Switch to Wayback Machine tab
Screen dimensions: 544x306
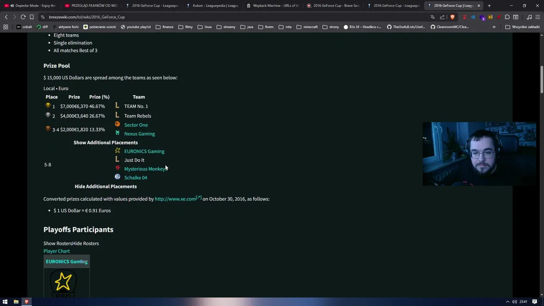pos(272,6)
